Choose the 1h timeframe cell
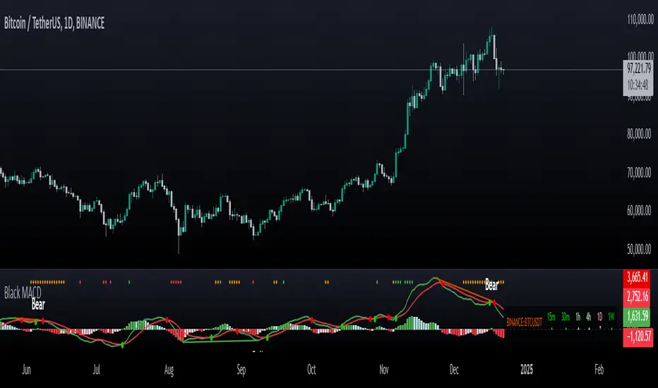 click(578, 317)
